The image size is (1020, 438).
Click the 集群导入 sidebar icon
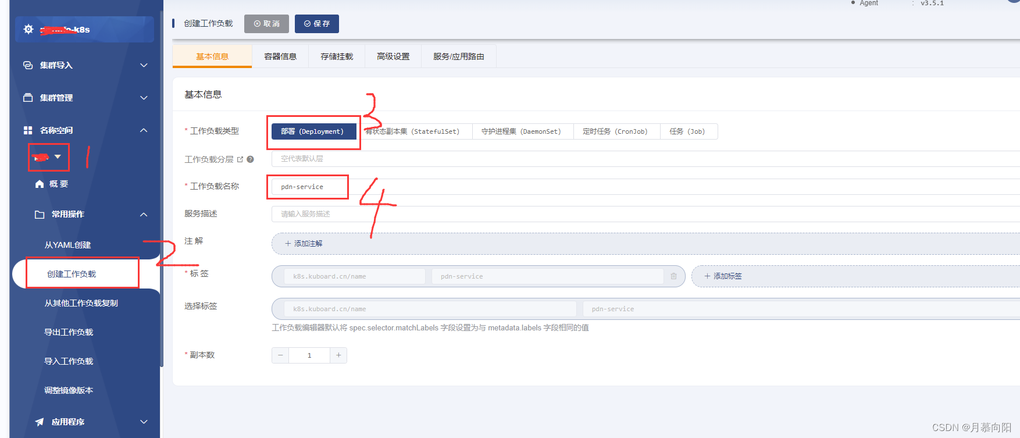(x=28, y=65)
